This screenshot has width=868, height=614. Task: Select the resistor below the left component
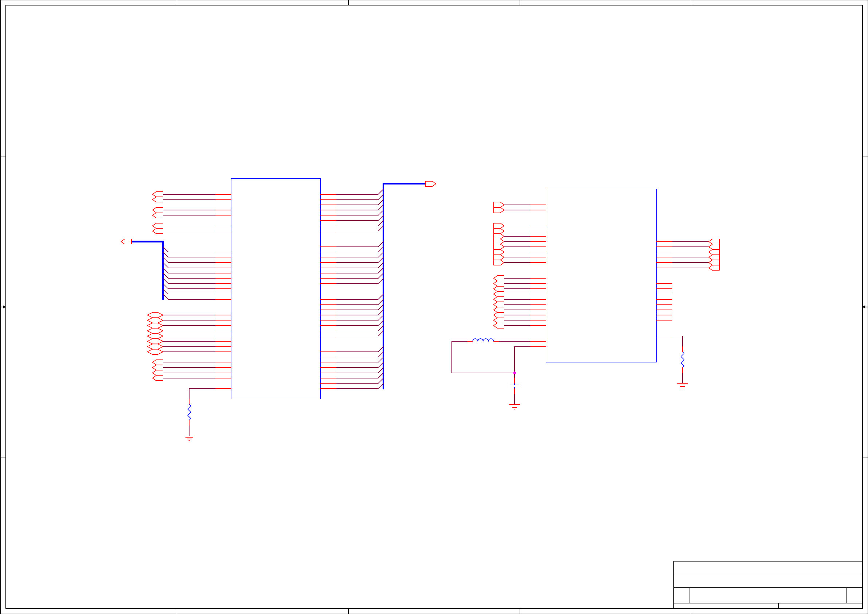coord(189,412)
